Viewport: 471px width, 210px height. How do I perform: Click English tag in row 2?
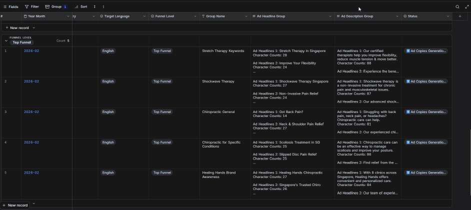pyautogui.click(x=108, y=81)
